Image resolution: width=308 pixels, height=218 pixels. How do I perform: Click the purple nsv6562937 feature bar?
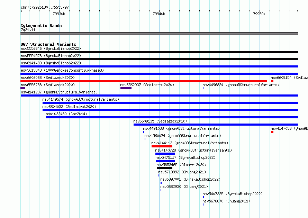point(126,88)
